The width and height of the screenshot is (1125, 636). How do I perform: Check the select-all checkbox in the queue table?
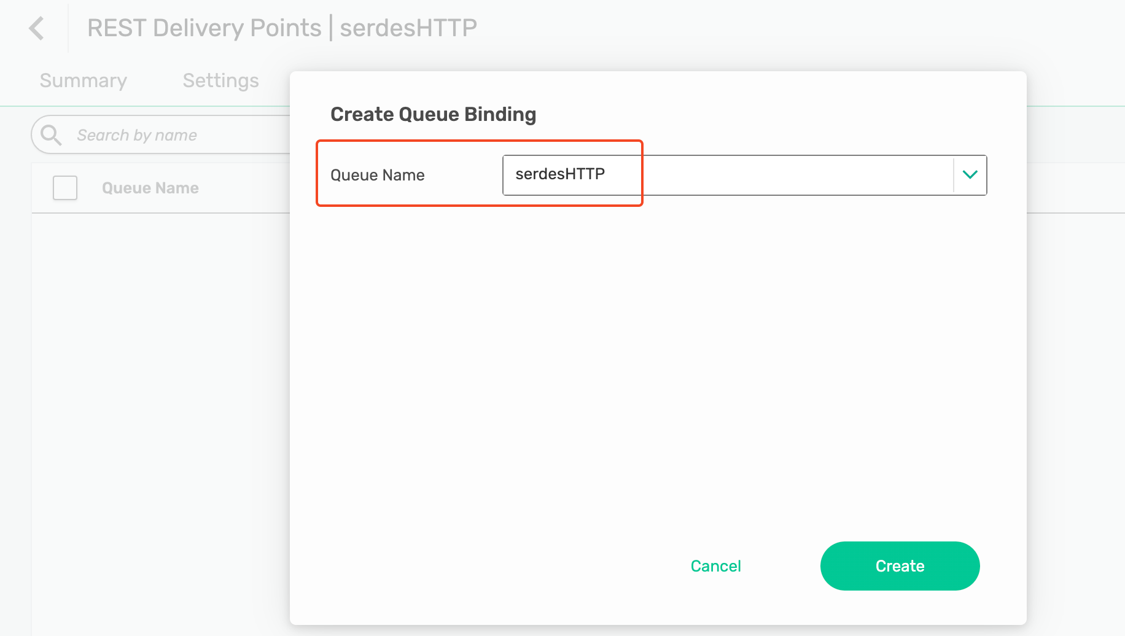point(64,188)
